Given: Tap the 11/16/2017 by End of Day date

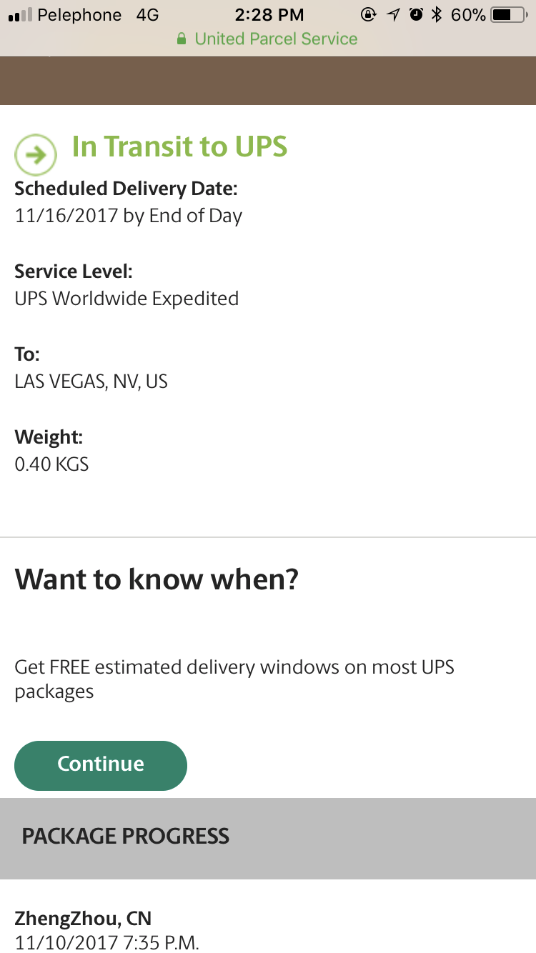Looking at the screenshot, I should click(x=128, y=216).
